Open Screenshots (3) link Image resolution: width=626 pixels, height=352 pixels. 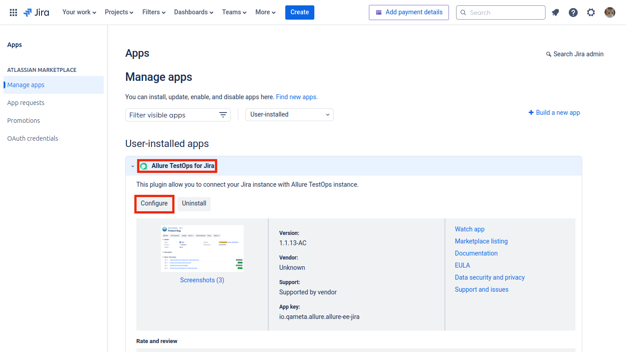[x=202, y=280]
